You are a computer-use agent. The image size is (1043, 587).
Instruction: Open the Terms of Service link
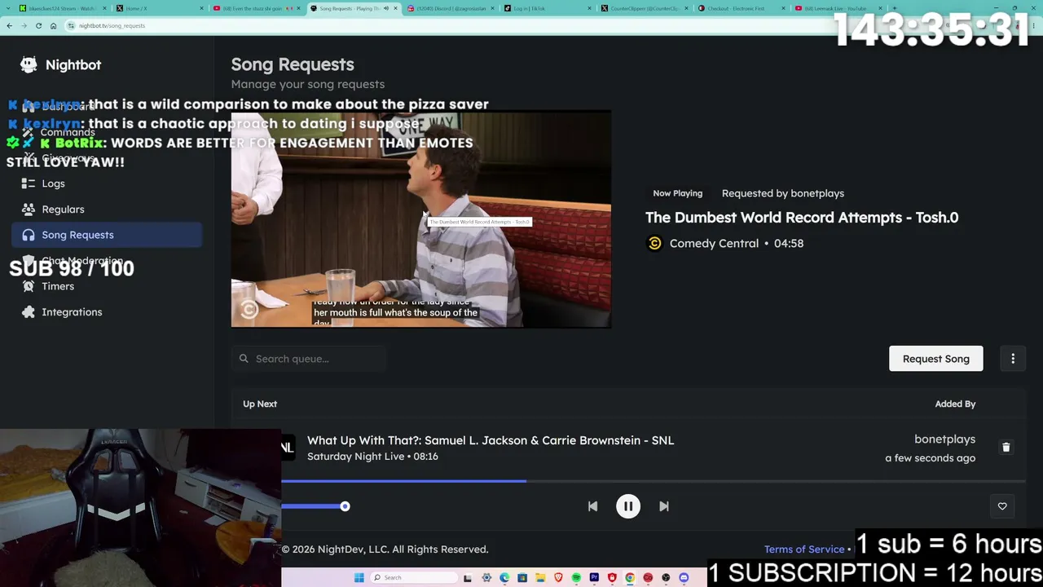tap(804, 549)
